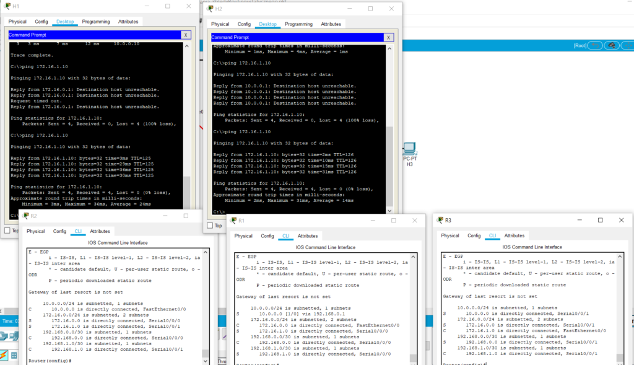The width and height of the screenshot is (634, 365).
Task: Select the Attributes tab in R1 window
Action: pos(308,236)
